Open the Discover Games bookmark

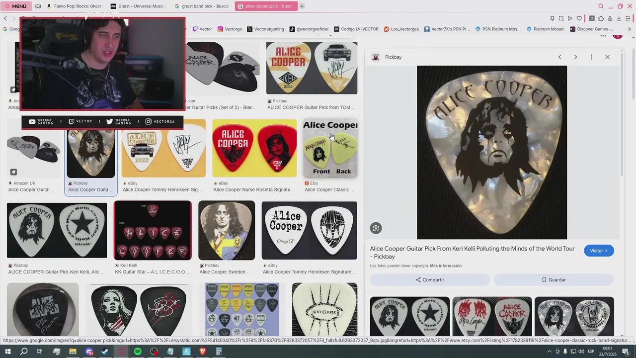pos(592,29)
